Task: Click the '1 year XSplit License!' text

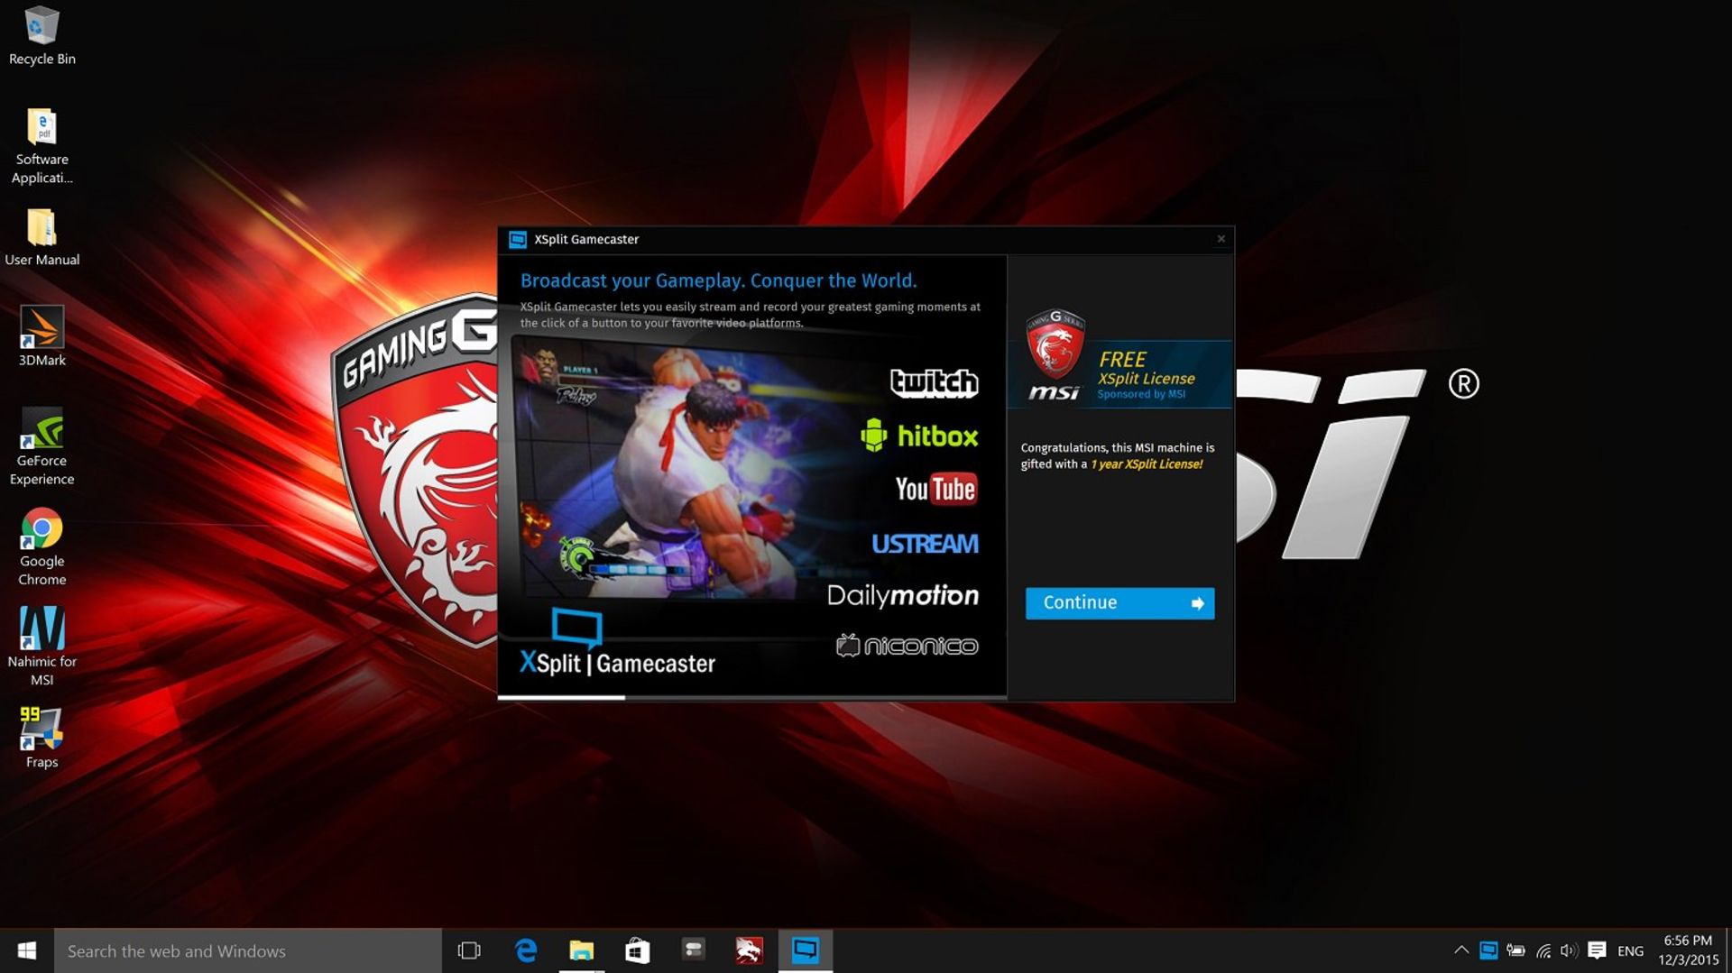Action: (x=1147, y=464)
